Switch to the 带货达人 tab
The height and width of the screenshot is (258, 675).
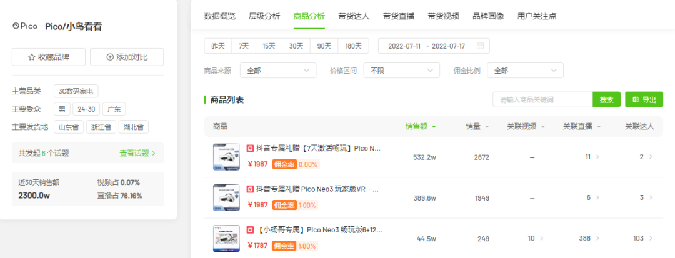tap(354, 16)
